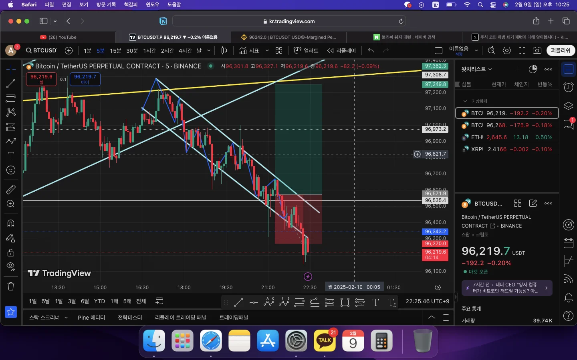Viewport: 577px width, 360px height.
Task: Open the chart settings gear in top toolbar
Action: 507,50
